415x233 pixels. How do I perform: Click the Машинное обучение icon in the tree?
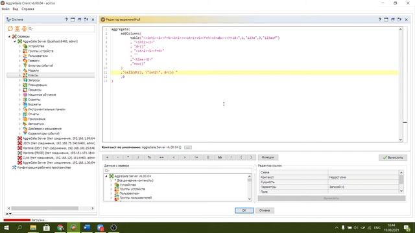(25, 94)
